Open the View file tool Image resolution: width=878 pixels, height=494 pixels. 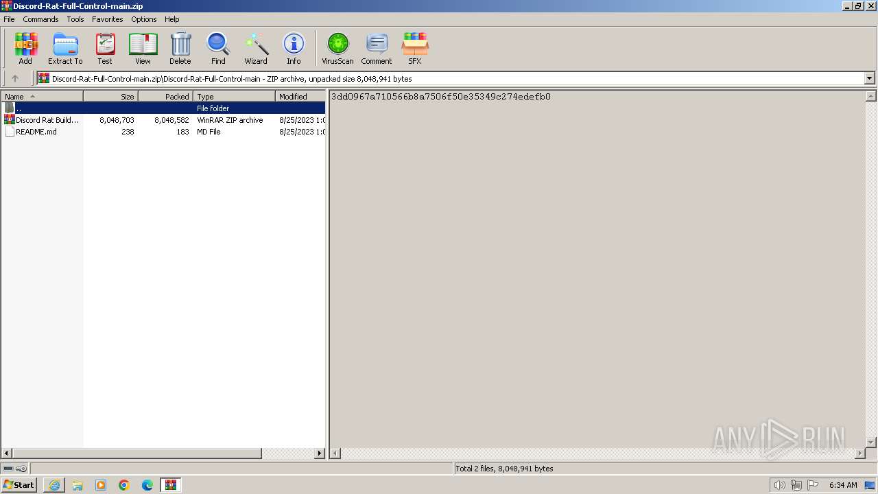pyautogui.click(x=143, y=48)
